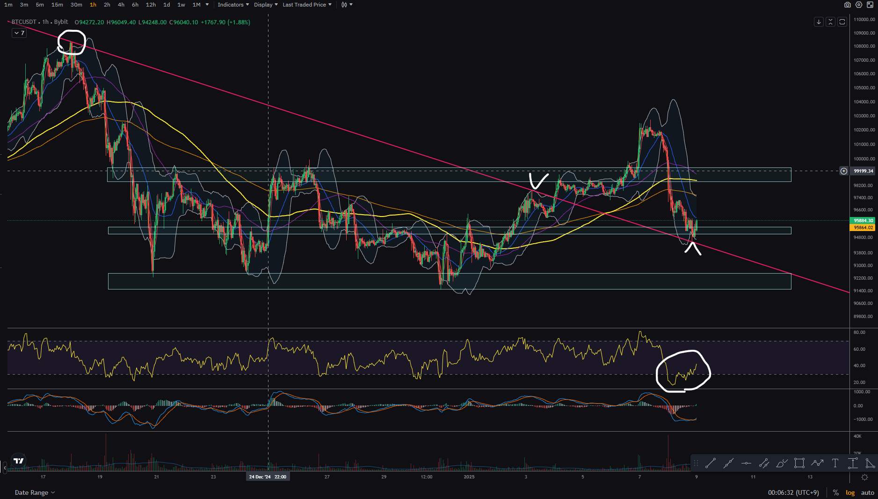Viewport: 878px width, 499px height.
Task: Toggle fullscreen chart mode
Action: pyautogui.click(x=870, y=5)
